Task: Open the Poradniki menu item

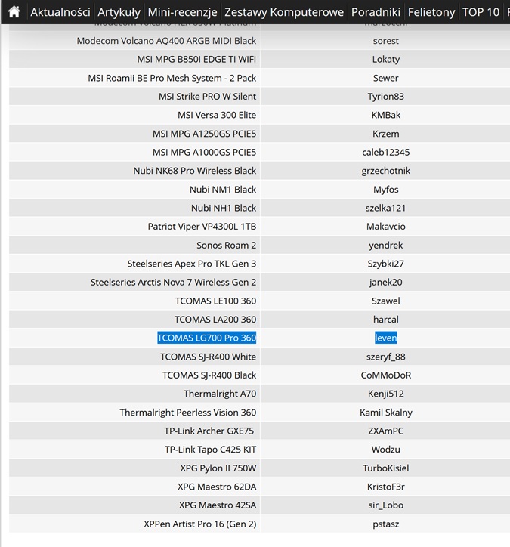Action: pyautogui.click(x=376, y=12)
